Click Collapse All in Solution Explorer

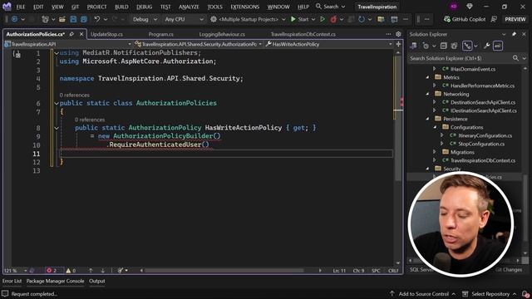tap(443, 46)
